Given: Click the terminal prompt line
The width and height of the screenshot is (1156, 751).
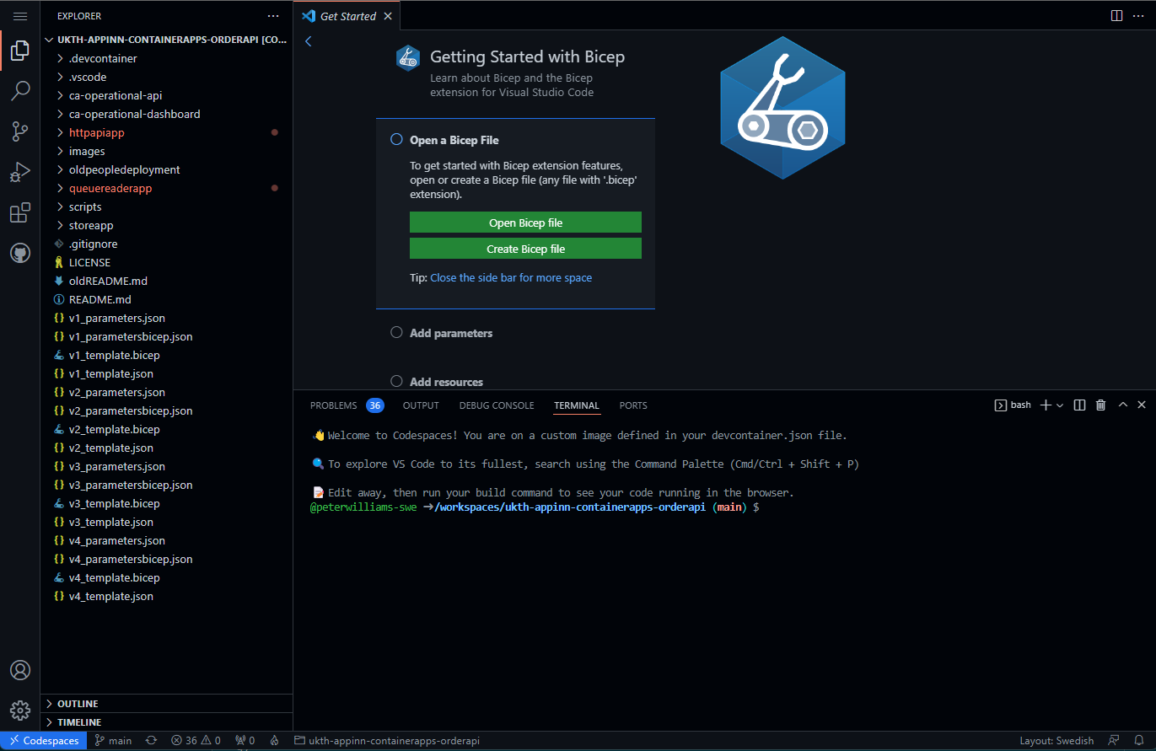Looking at the screenshot, I should tap(535, 507).
